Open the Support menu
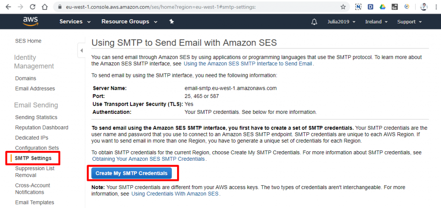This screenshot has width=441, height=208. pyautogui.click(x=409, y=22)
